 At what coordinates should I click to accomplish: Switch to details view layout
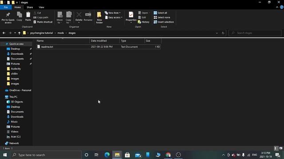[x=276, y=148]
